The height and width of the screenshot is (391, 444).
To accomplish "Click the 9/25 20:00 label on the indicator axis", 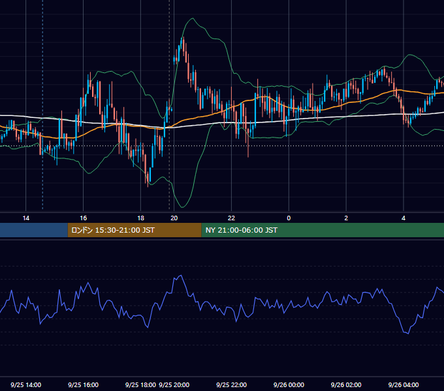I will 174,384.
